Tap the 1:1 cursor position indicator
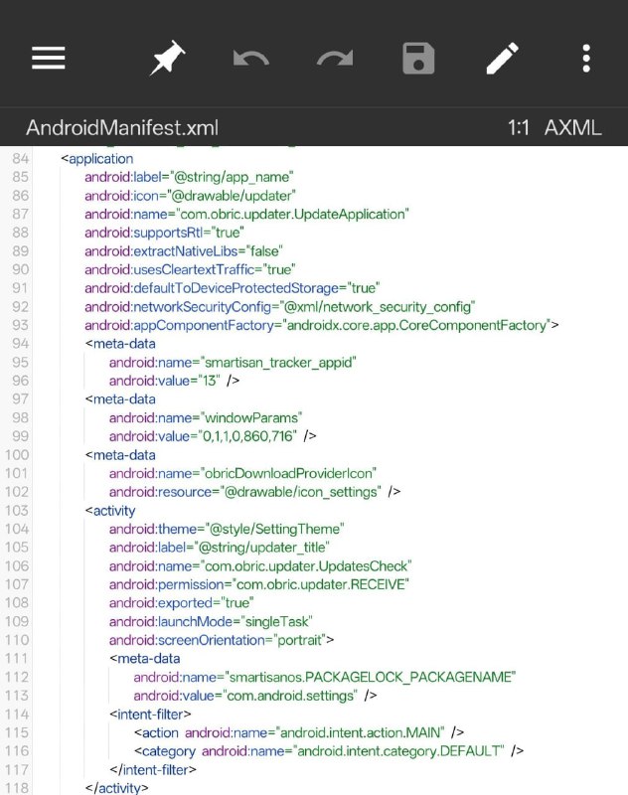 pos(518,127)
